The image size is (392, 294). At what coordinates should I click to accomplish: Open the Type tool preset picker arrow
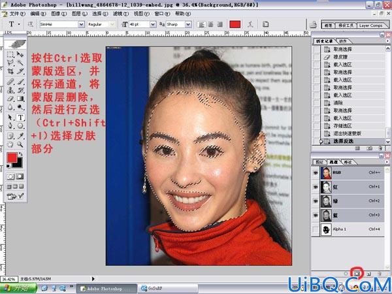click(x=19, y=24)
